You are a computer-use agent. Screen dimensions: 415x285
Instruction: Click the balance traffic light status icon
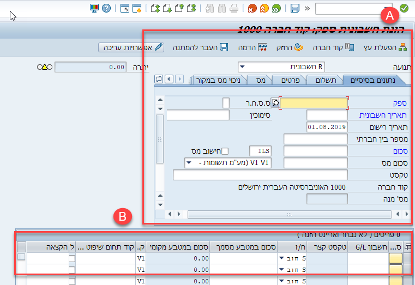tap(45, 67)
